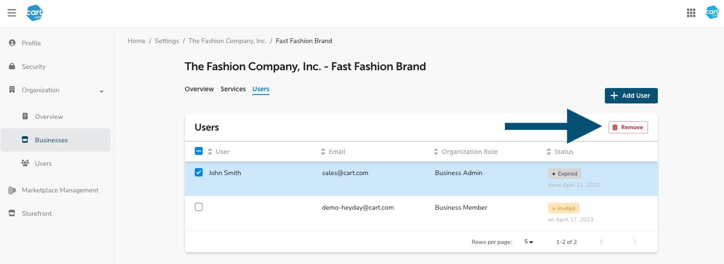The image size is (724, 264).
Task: Open account avatar in top right
Action: pyautogui.click(x=712, y=13)
